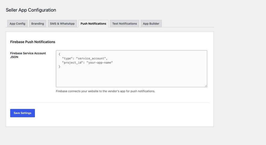
Task: Click the Firebase Push Notifications heading
Action: coord(33,42)
